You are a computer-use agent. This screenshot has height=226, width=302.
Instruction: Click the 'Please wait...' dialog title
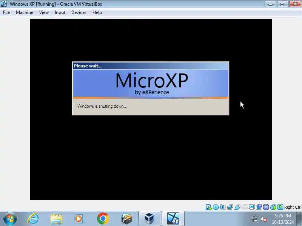pyautogui.click(x=88, y=66)
